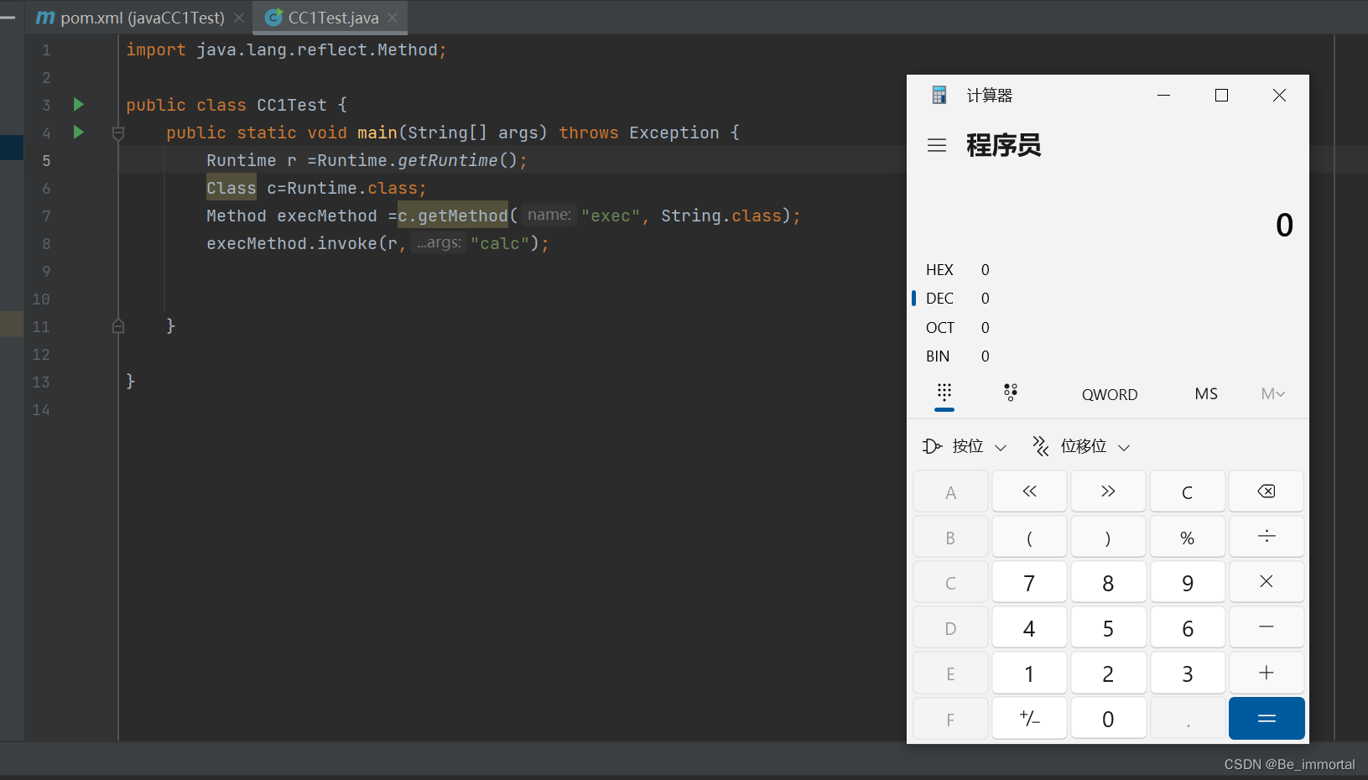Image resolution: width=1368 pixels, height=780 pixels.
Task: Click the import java.lang.reflect.Method statement
Action: tap(286, 49)
